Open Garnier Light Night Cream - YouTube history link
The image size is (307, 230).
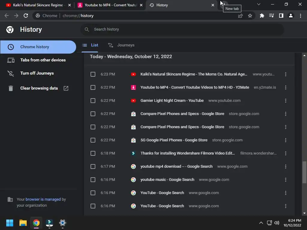(172, 101)
